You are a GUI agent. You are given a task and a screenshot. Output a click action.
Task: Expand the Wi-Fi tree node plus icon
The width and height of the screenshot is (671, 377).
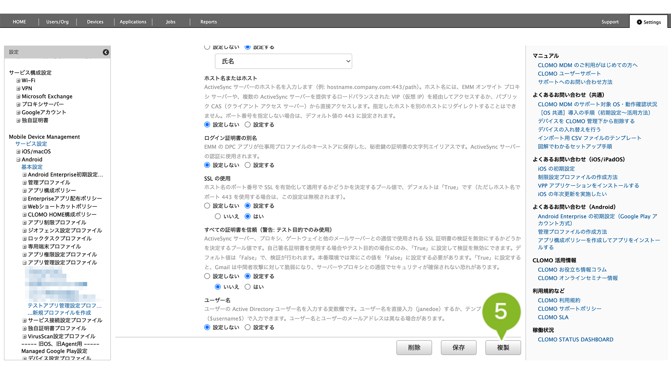[x=18, y=81]
